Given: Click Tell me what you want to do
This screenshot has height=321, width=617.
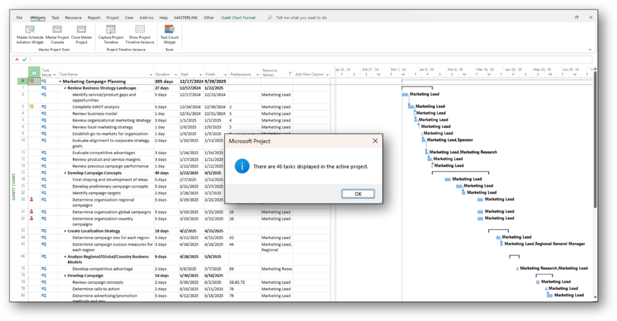Looking at the screenshot, I should pyautogui.click(x=301, y=17).
